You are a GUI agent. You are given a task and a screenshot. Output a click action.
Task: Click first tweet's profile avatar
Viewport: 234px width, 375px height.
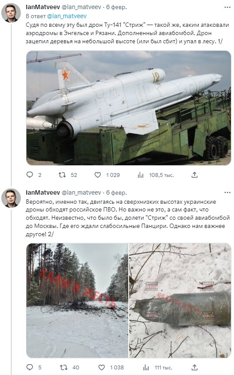[x=11, y=13]
